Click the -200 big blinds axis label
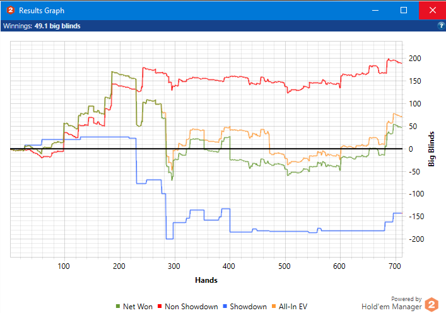 (416, 239)
